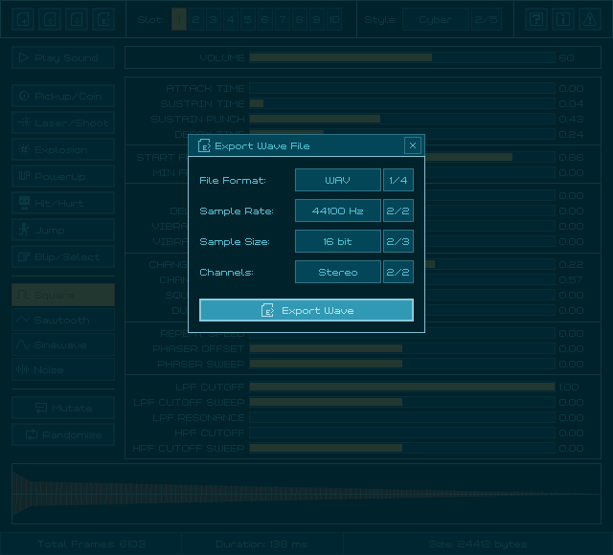Toggle Sample Rate 44100 Hz selector
The height and width of the screenshot is (555, 613).
coord(338,211)
